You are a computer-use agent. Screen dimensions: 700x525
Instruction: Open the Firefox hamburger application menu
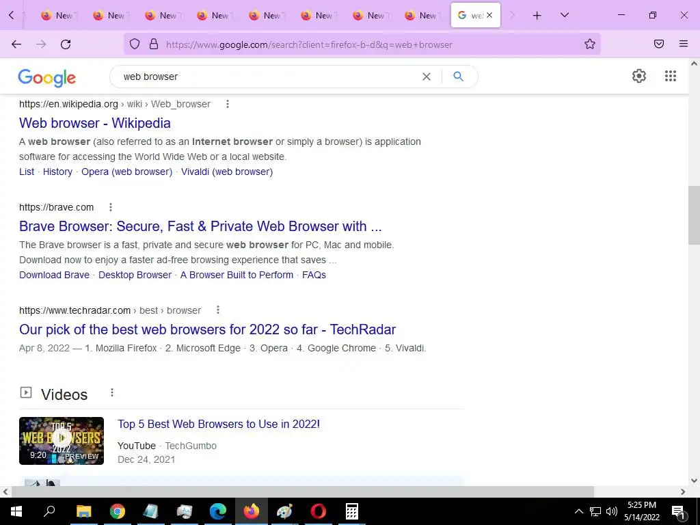coord(683,44)
